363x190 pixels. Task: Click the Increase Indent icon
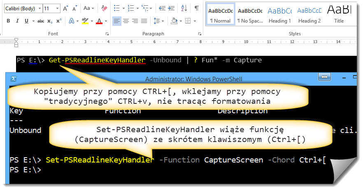pos(171,8)
